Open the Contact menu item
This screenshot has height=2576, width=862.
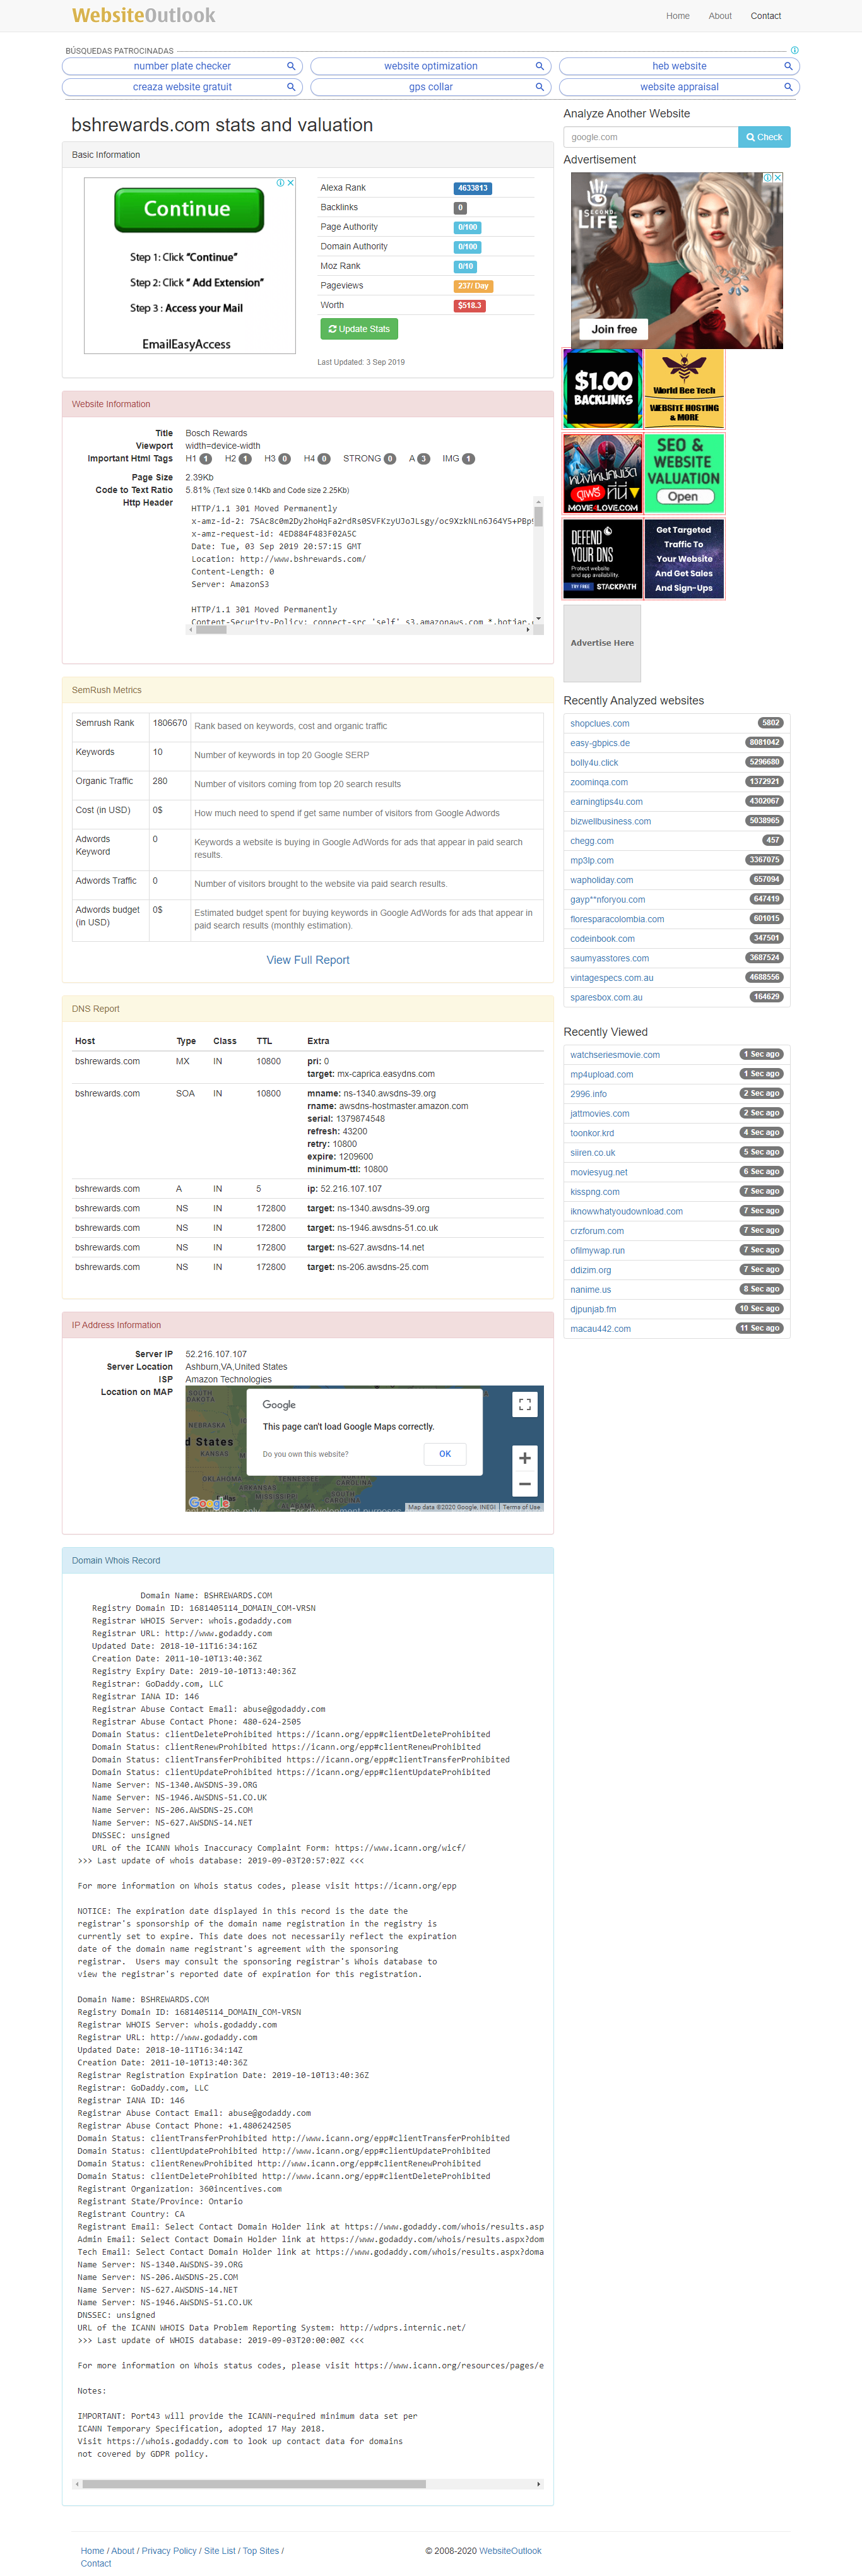tap(766, 16)
